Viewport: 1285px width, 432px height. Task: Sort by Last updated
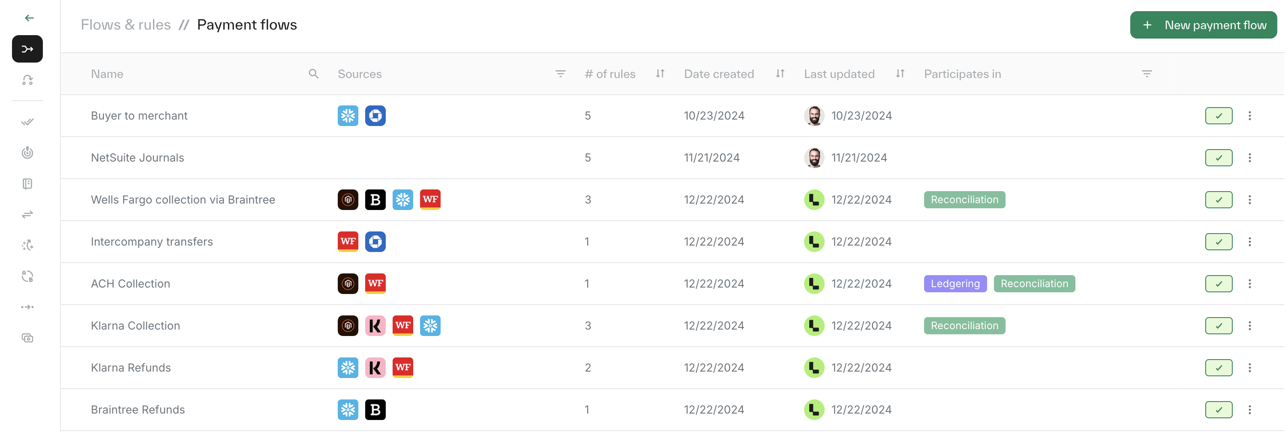tap(900, 74)
